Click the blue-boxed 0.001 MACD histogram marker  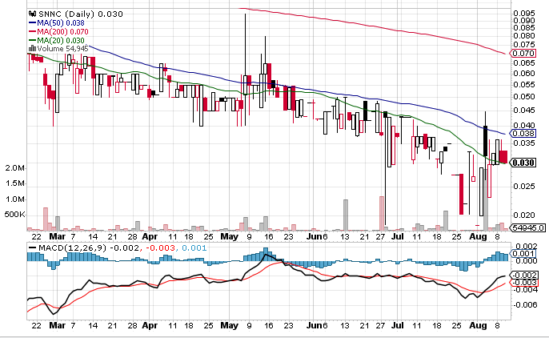(523, 254)
